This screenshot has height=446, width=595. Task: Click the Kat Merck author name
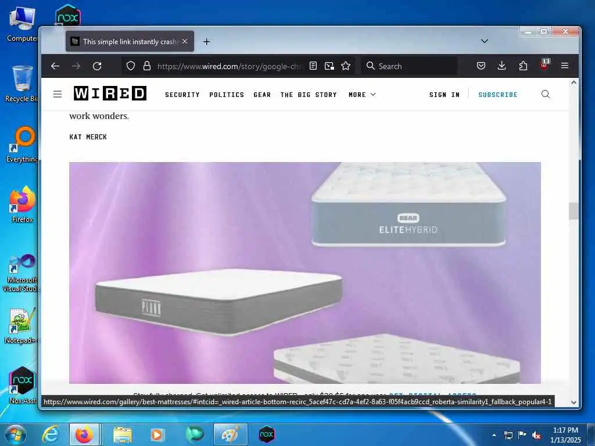click(88, 137)
